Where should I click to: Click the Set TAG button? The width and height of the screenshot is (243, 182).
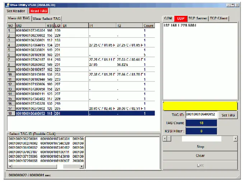(228, 115)
